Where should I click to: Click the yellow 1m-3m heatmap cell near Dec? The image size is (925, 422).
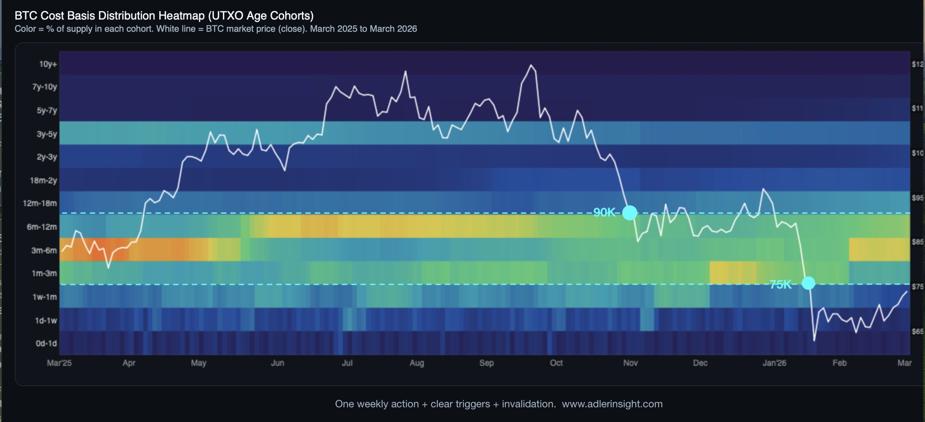point(733,273)
